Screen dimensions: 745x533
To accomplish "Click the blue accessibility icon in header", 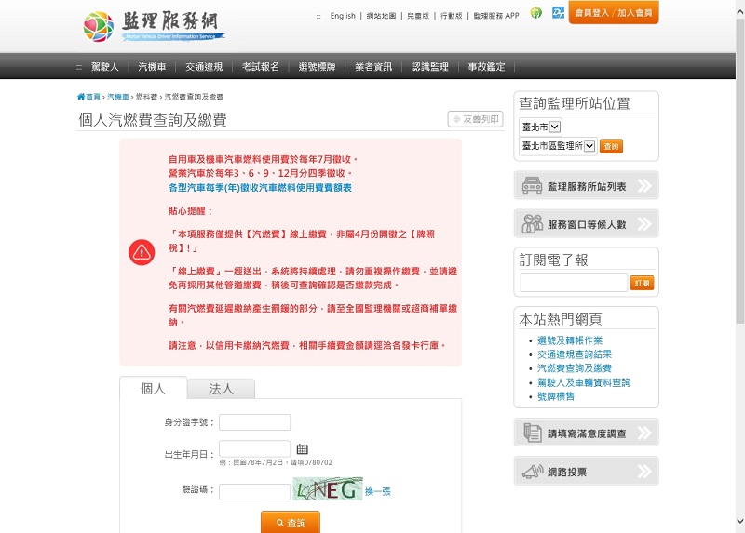I will [x=558, y=13].
